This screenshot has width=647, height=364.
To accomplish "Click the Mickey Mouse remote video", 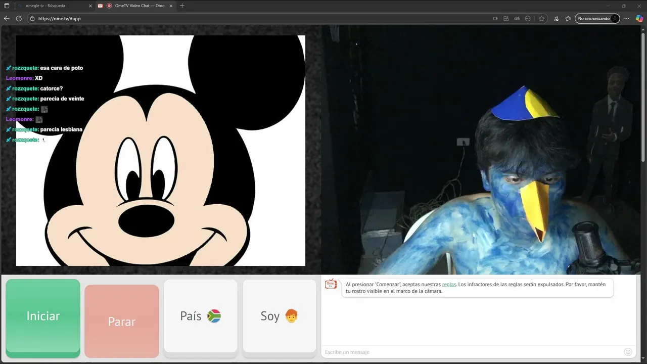I will pyautogui.click(x=161, y=151).
